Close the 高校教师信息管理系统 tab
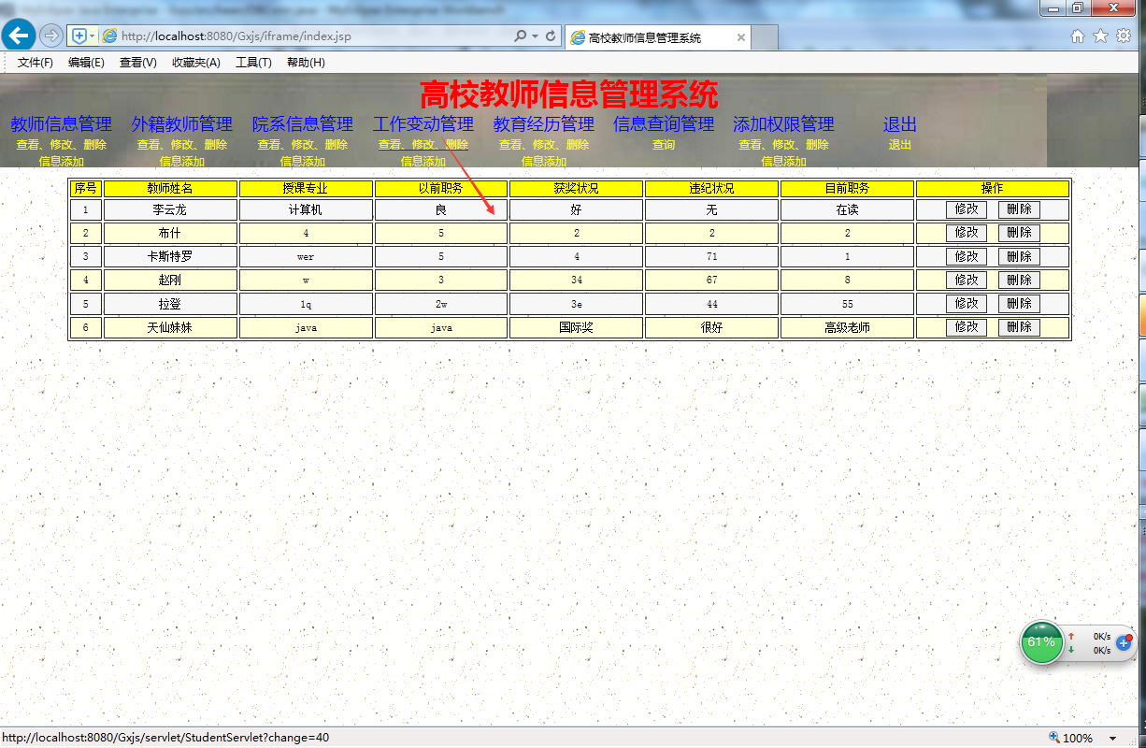 pyautogui.click(x=741, y=38)
